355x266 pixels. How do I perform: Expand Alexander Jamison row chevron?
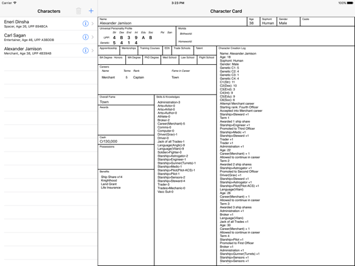click(93, 51)
